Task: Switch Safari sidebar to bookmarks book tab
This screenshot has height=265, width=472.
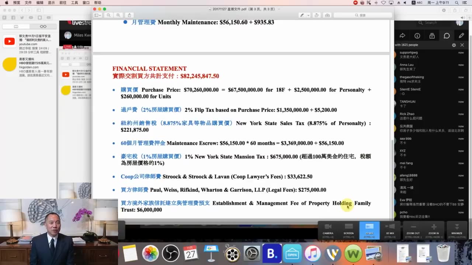Action: 16,26
